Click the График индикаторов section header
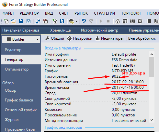159x132 pixels. pos(63,127)
